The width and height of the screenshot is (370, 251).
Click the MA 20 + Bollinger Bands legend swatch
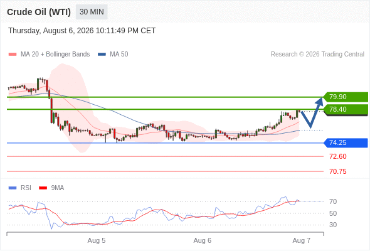coord(13,55)
